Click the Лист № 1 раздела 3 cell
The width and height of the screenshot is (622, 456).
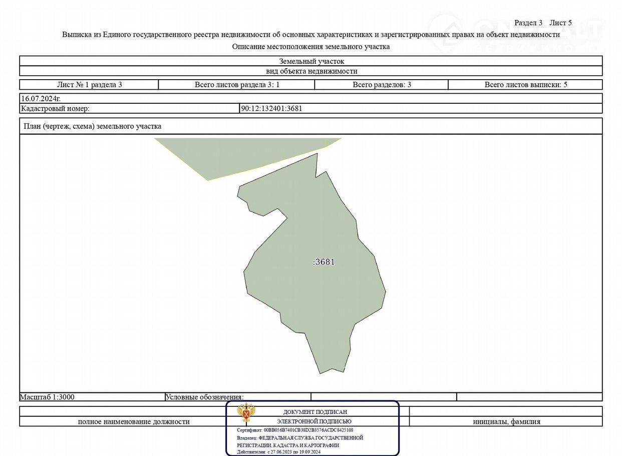coord(89,85)
